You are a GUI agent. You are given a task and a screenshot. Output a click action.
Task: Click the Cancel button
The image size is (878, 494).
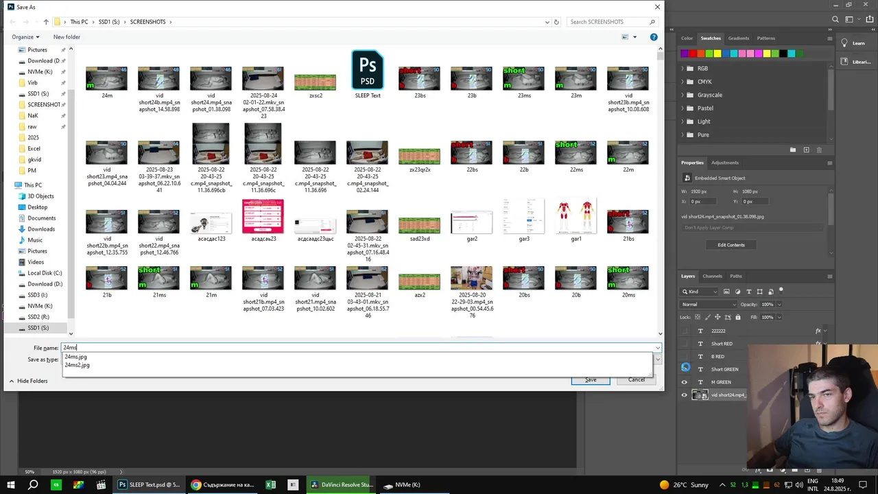coord(637,379)
